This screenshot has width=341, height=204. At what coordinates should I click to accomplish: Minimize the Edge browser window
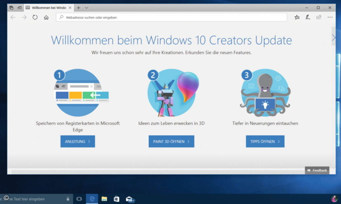tap(307, 8)
